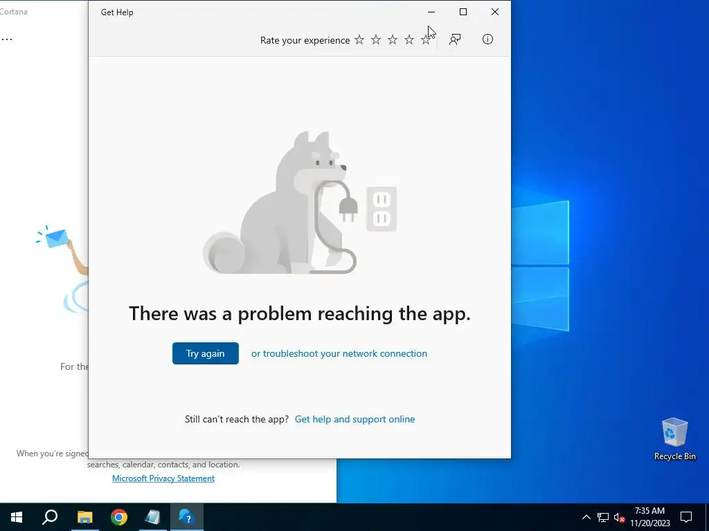This screenshot has height=531, width=709.
Task: Open the three-dot menu in Cortana window
Action: tap(7, 39)
